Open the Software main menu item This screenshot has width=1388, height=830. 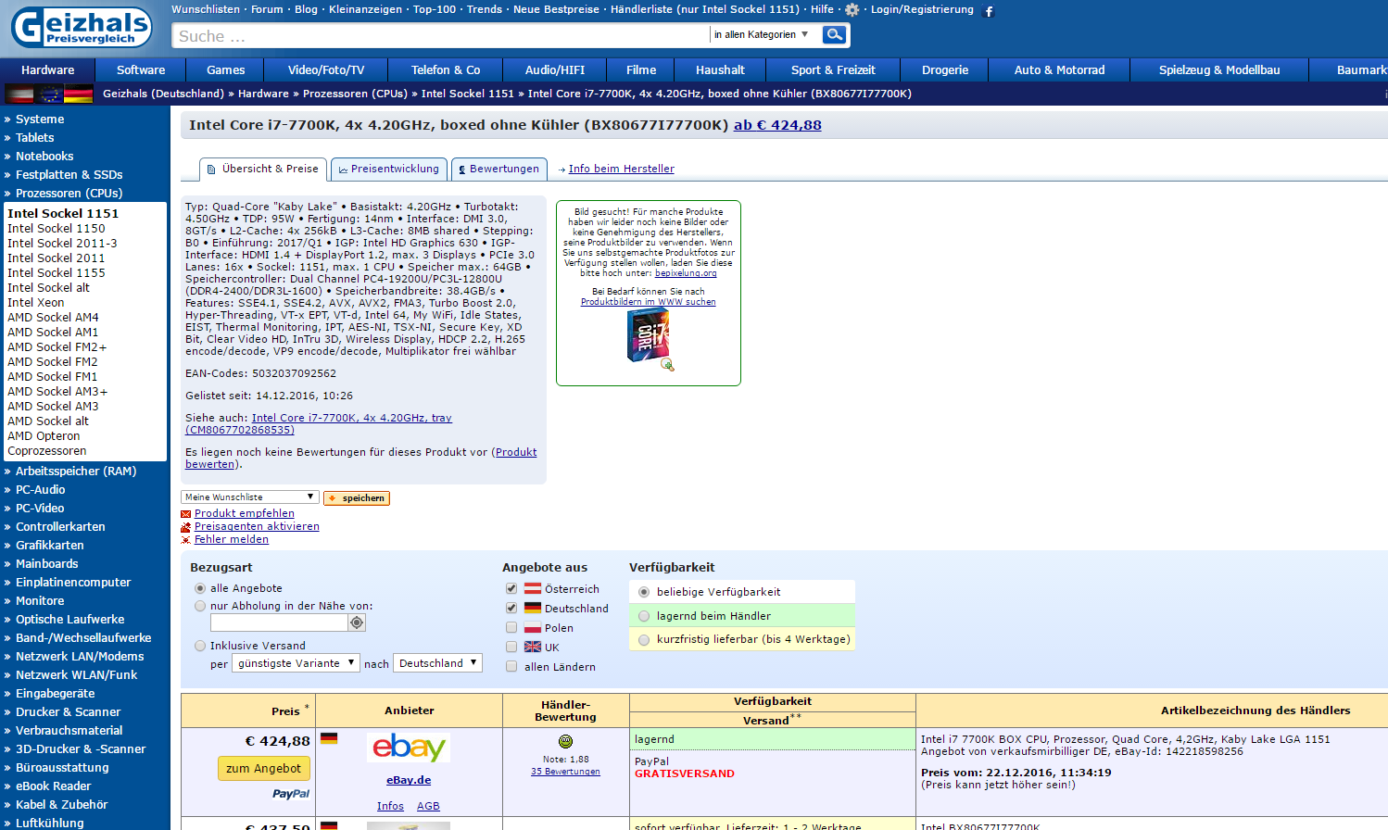pyautogui.click(x=141, y=69)
